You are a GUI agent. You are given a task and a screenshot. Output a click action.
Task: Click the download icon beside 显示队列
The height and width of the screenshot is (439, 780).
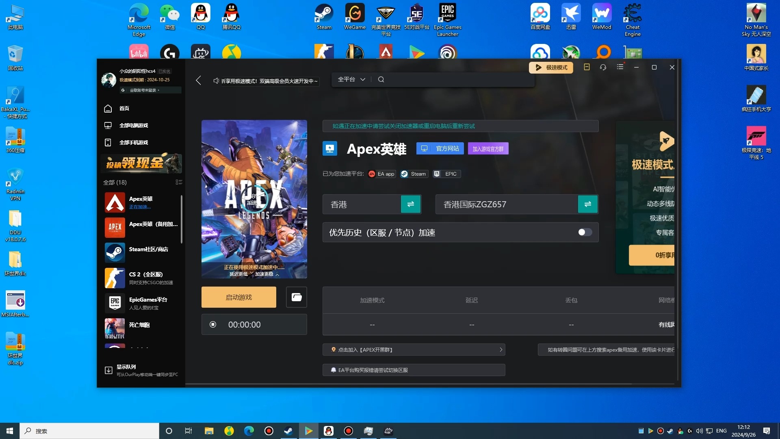(x=108, y=370)
